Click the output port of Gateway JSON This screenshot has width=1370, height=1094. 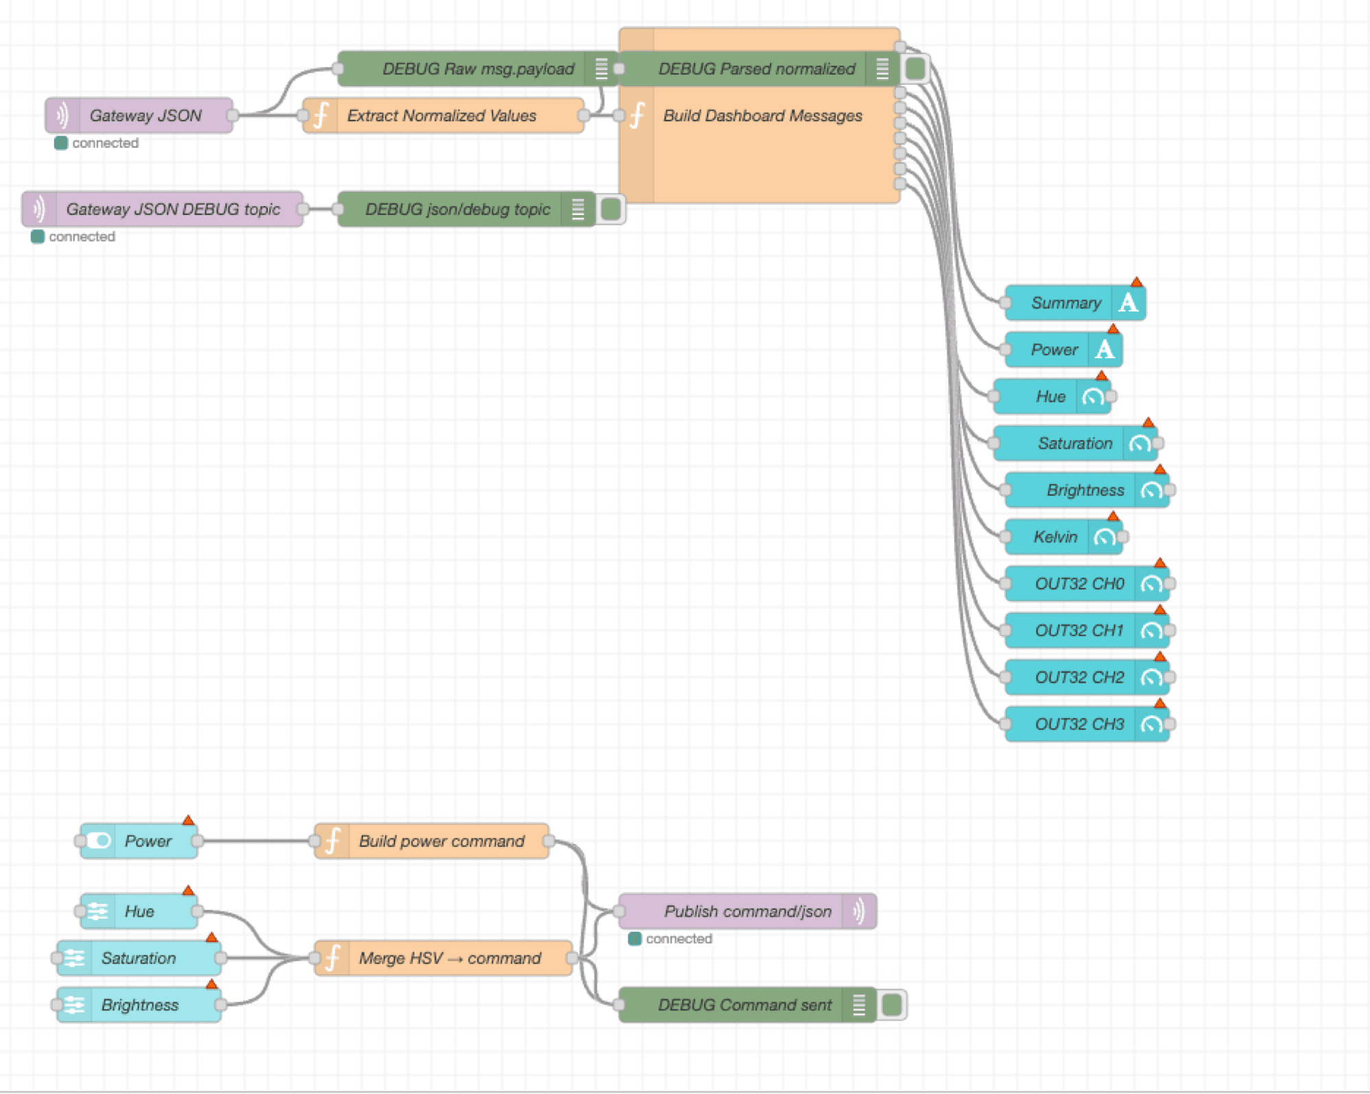coord(233,115)
